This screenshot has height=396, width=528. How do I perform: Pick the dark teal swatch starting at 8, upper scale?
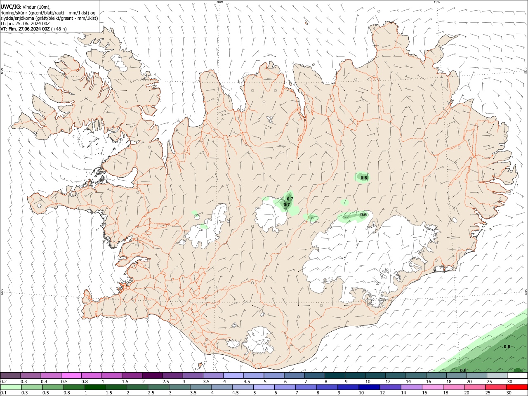tap(335, 376)
